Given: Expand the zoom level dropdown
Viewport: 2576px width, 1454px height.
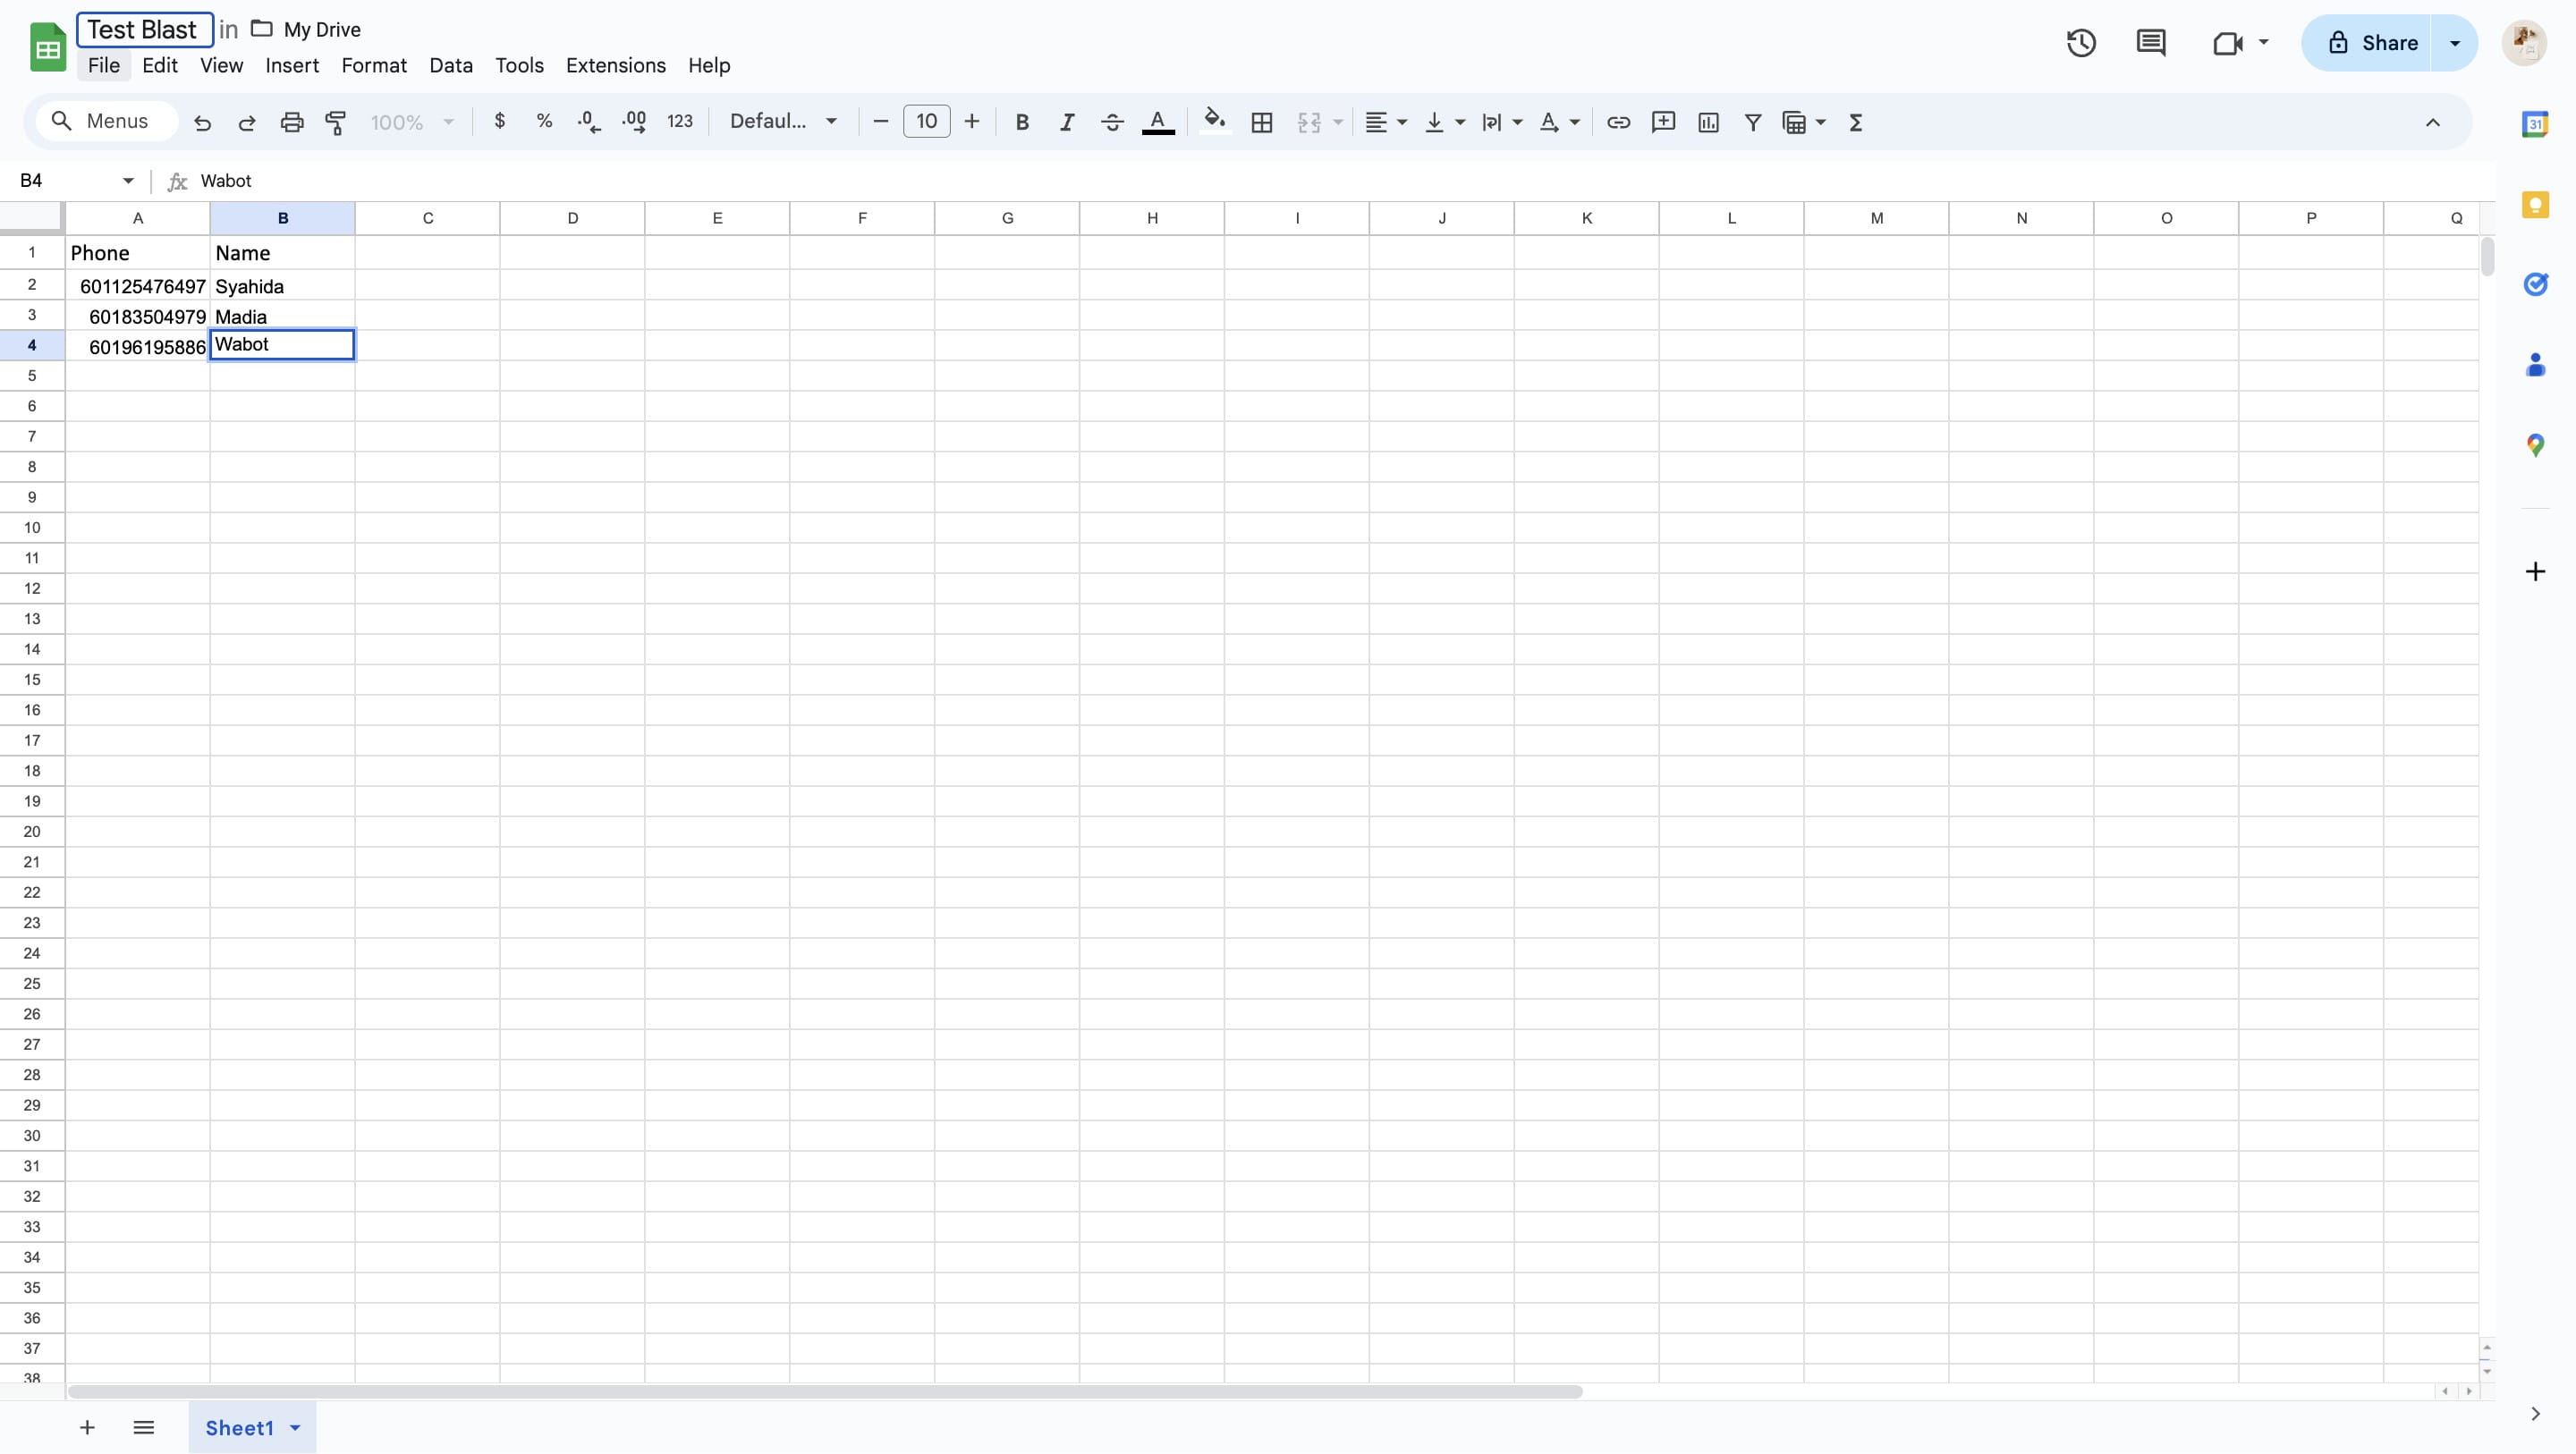Looking at the screenshot, I should pyautogui.click(x=447, y=122).
